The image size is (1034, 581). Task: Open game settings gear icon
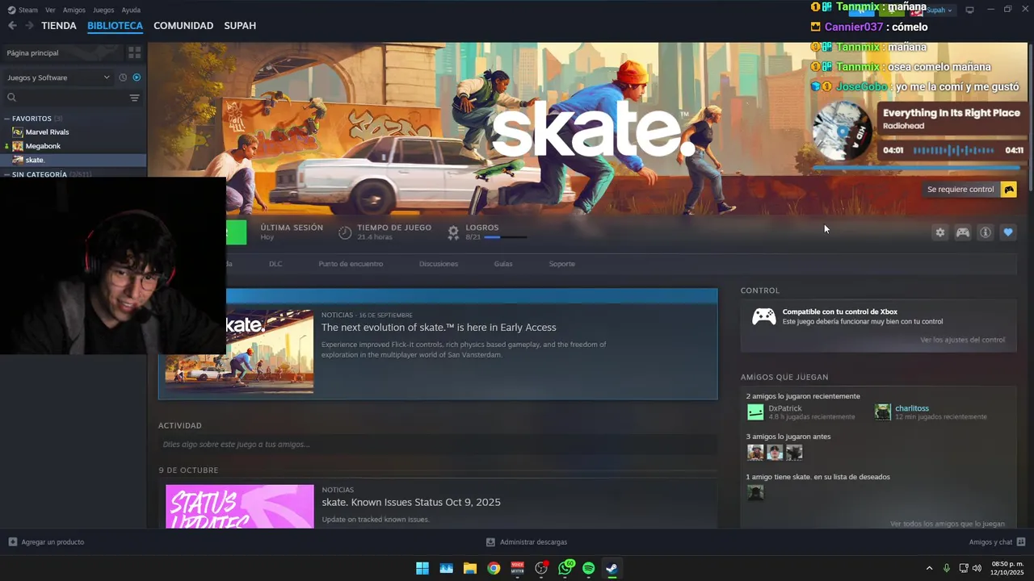pos(939,232)
